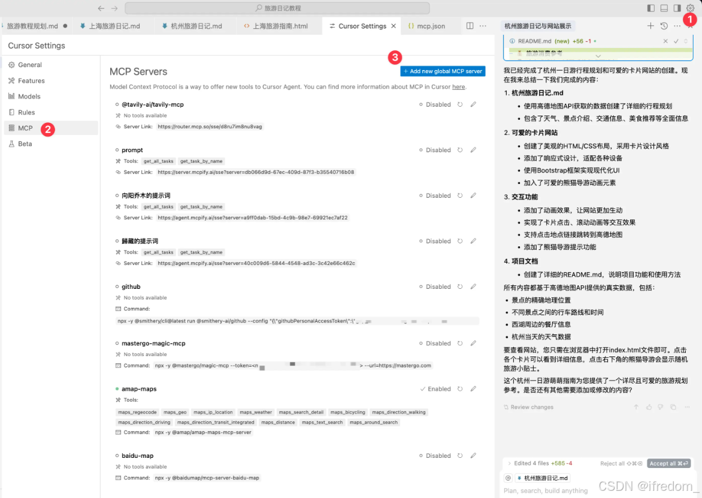Open editor more actions ellipsis beside split icon
The width and height of the screenshot is (702, 498).
click(483, 26)
